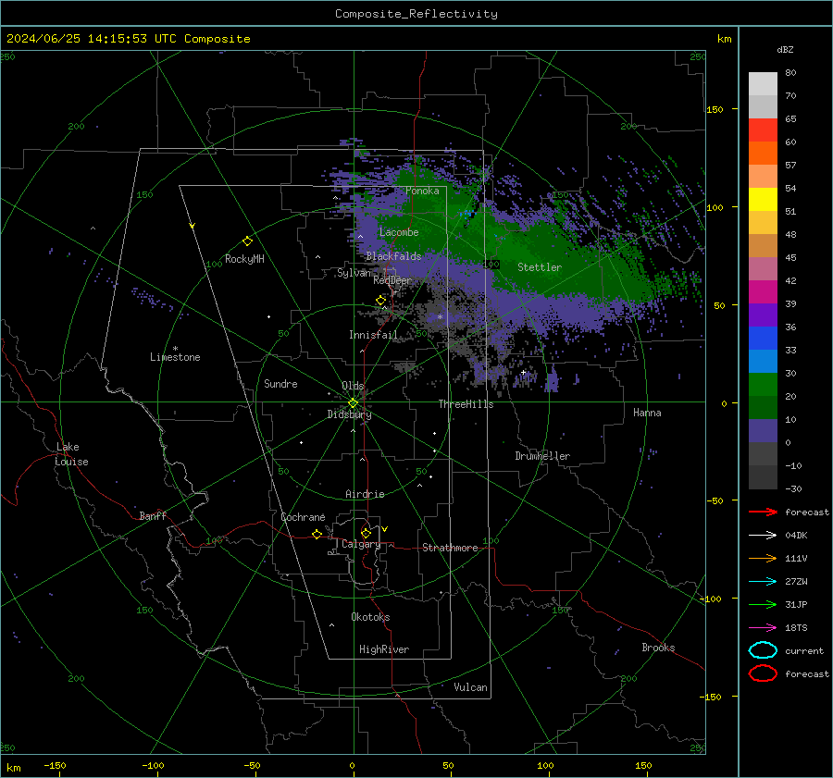
Task: Click the red forecast arrow in legend
Action: click(x=763, y=512)
